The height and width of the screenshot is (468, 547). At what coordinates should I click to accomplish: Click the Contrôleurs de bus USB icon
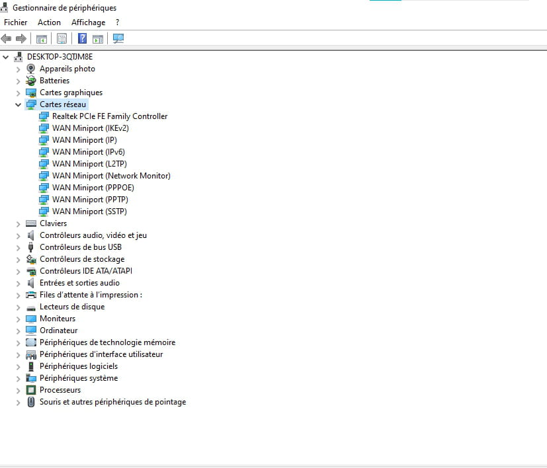pyautogui.click(x=30, y=247)
